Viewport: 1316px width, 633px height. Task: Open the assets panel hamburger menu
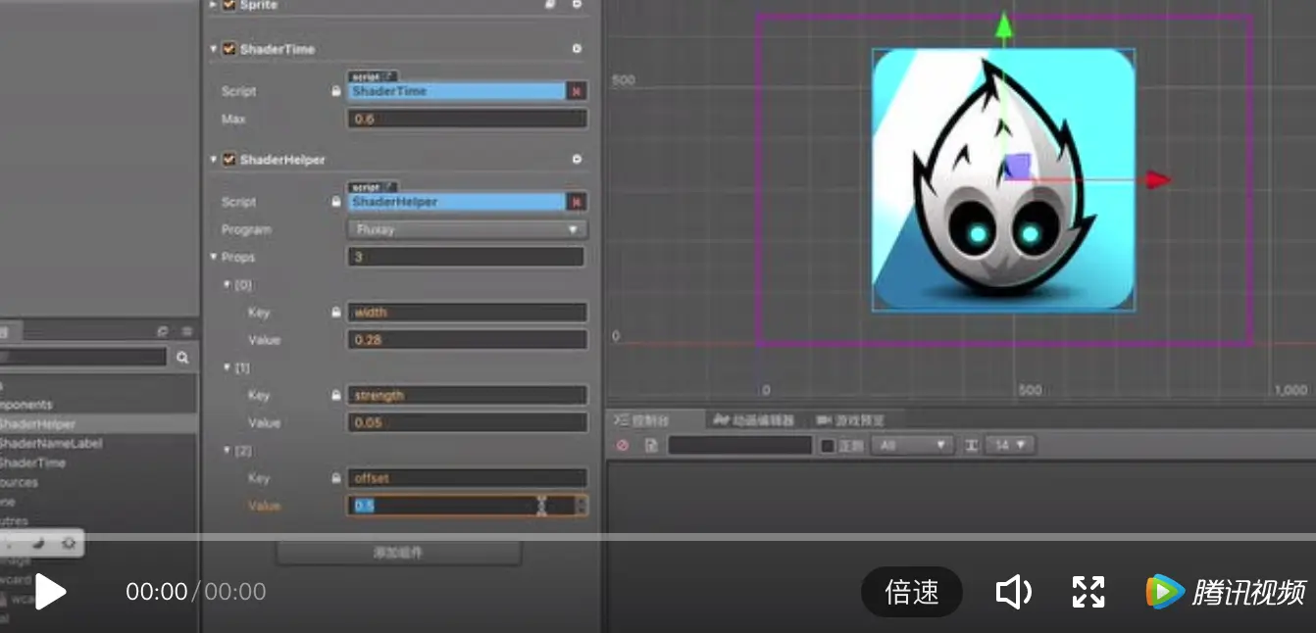click(186, 331)
